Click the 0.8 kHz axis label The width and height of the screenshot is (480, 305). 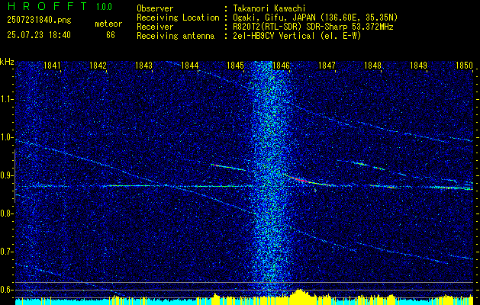tap(6, 213)
